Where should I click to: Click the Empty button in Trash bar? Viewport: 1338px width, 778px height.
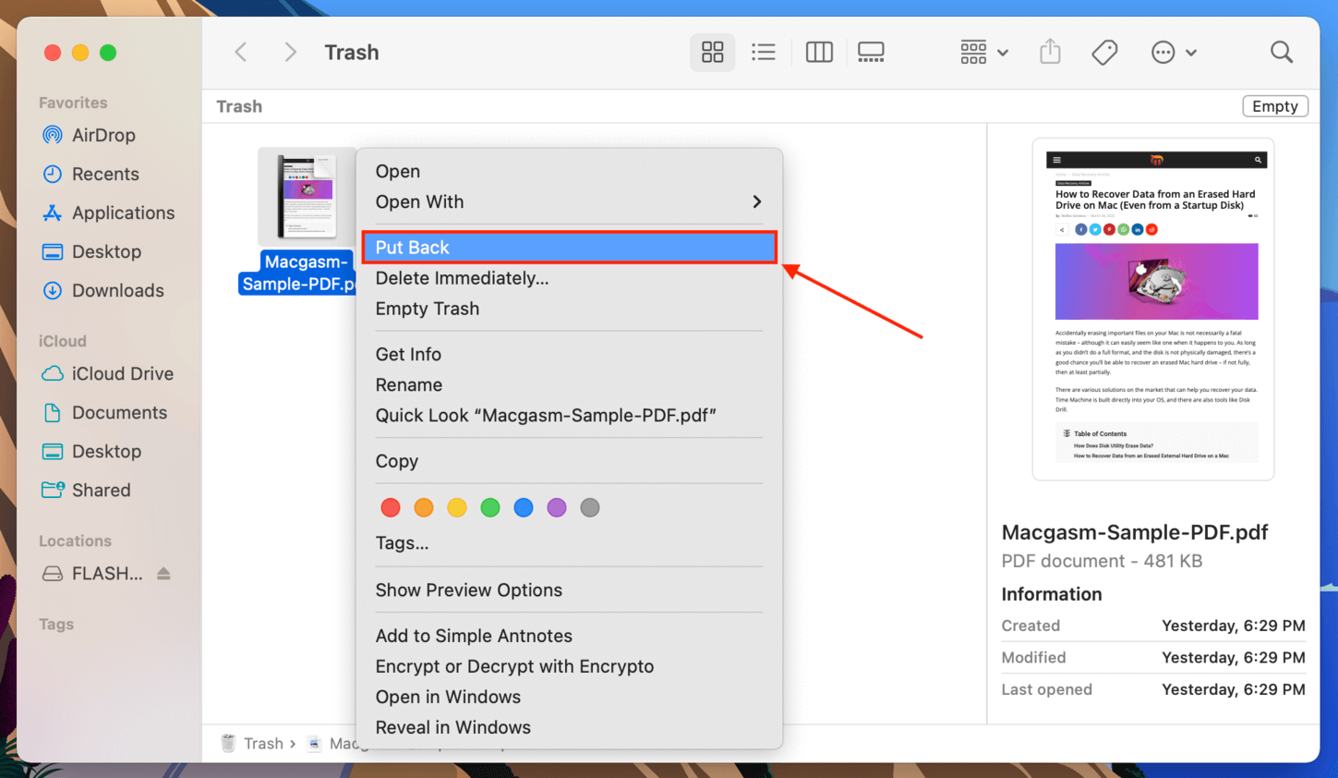pyautogui.click(x=1275, y=106)
